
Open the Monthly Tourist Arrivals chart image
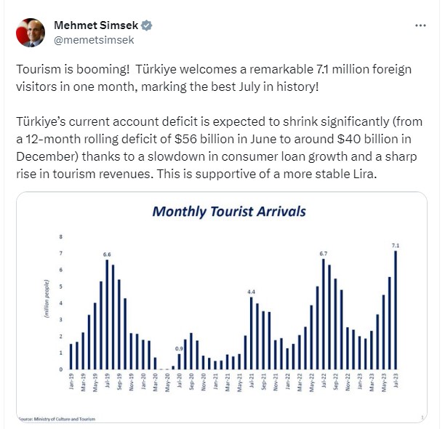tap(222, 308)
